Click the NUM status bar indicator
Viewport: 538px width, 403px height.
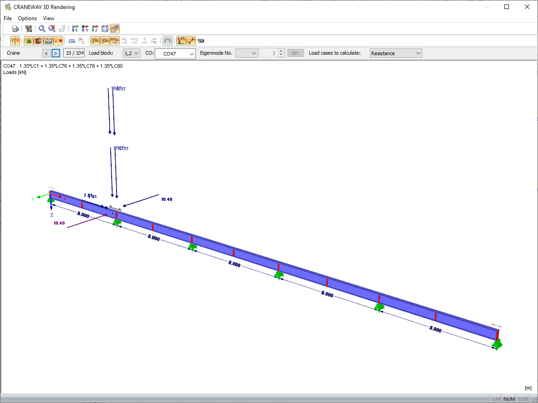pos(509,399)
